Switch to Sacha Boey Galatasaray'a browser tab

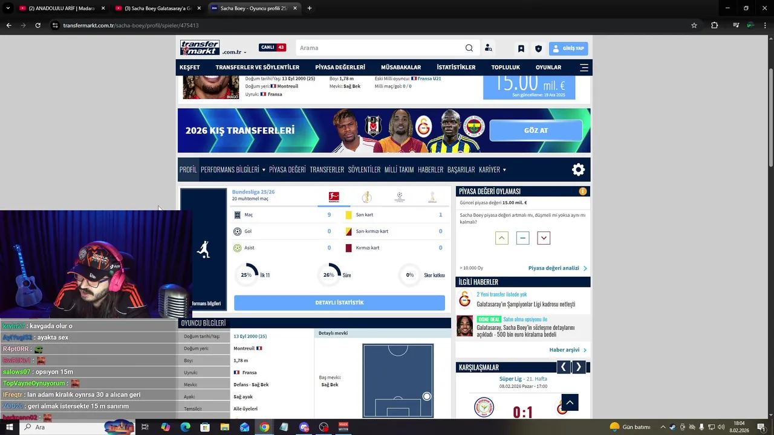click(x=158, y=8)
